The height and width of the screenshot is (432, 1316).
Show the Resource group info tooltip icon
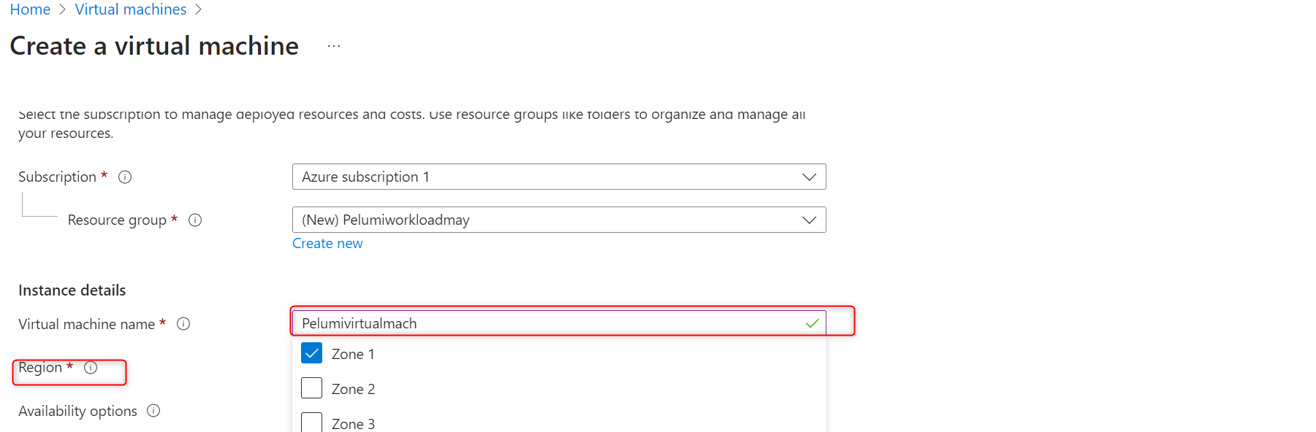195,220
